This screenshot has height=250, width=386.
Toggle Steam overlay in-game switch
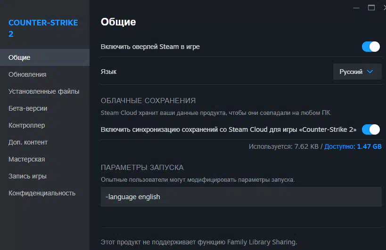coord(371,47)
